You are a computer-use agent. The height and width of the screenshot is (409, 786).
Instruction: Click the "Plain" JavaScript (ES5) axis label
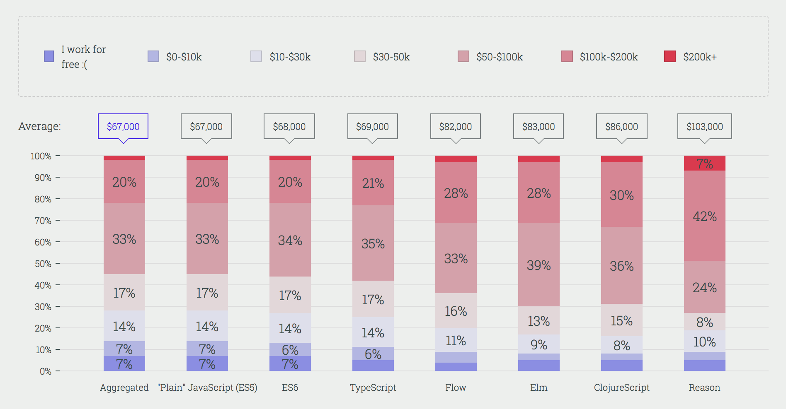click(x=207, y=387)
